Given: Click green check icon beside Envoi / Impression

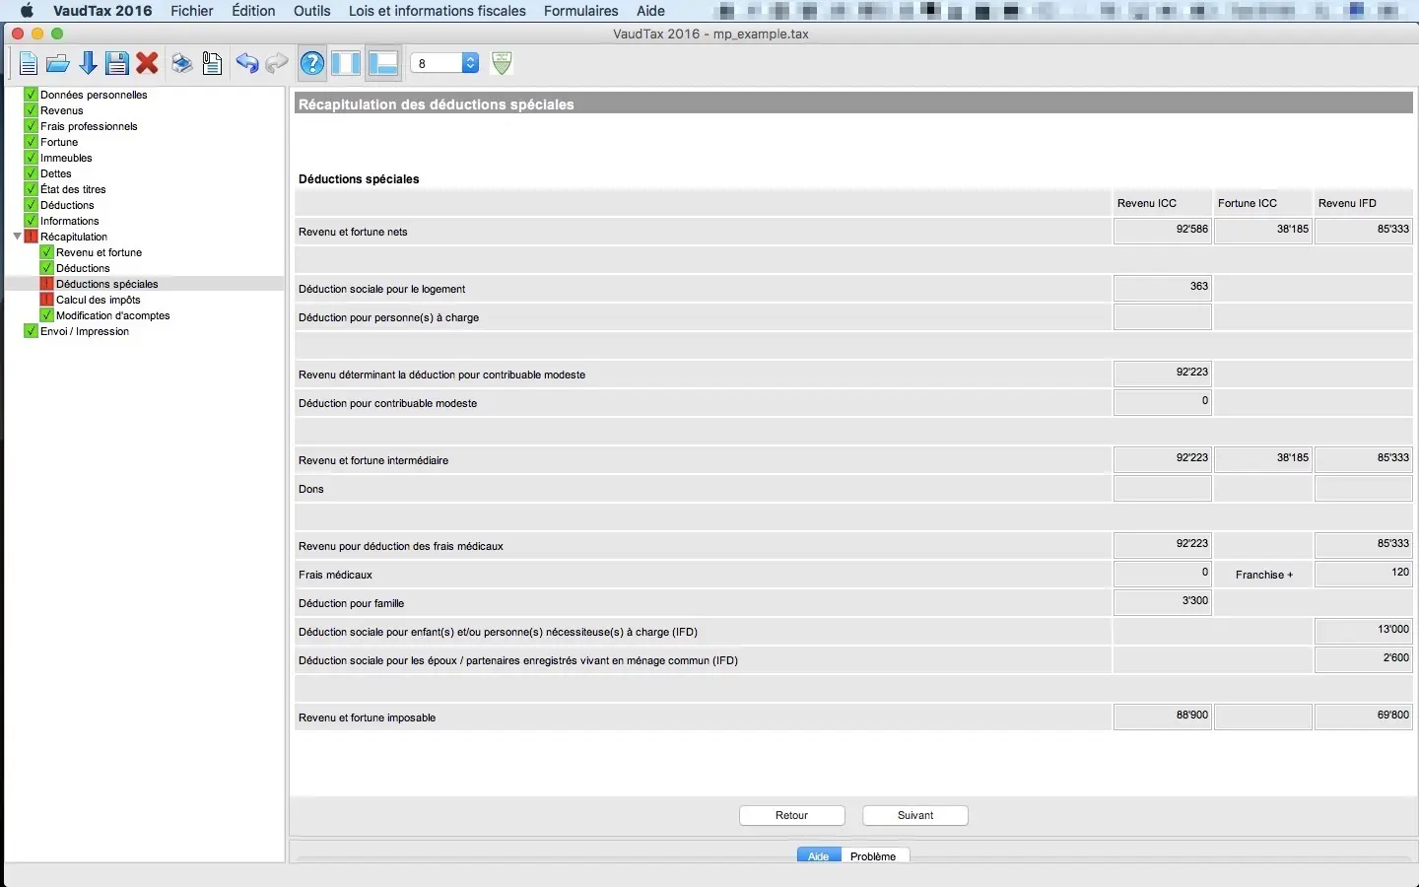Looking at the screenshot, I should coord(31,331).
